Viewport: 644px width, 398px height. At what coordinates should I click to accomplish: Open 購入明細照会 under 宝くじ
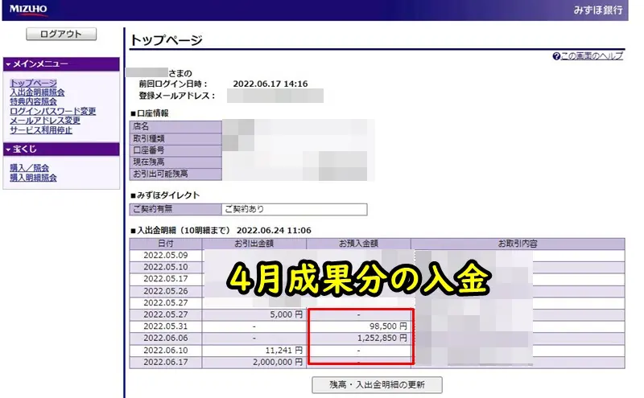pos(33,178)
